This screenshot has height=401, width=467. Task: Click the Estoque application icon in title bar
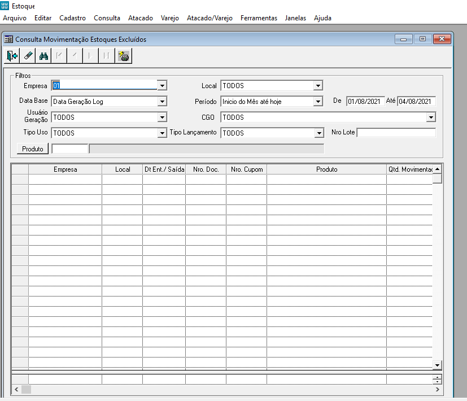point(5,5)
